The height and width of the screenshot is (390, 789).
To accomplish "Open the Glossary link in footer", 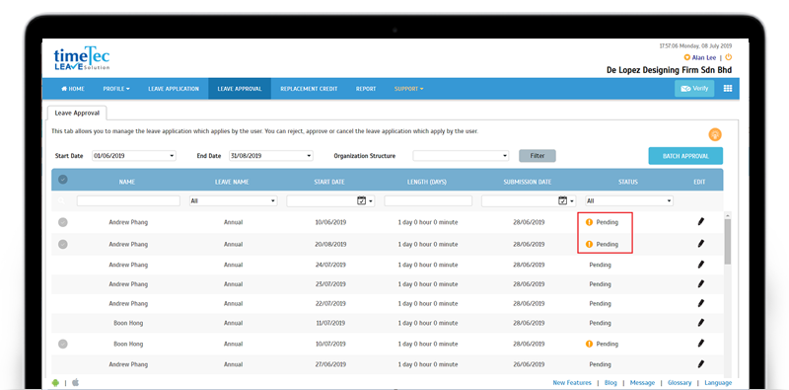I will coord(680,382).
